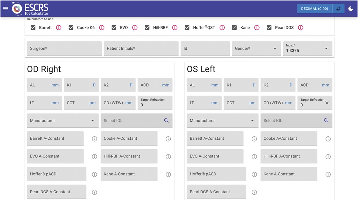358x201 pixels.
Task: Select the OD Right K2 field
Action: point(118,85)
